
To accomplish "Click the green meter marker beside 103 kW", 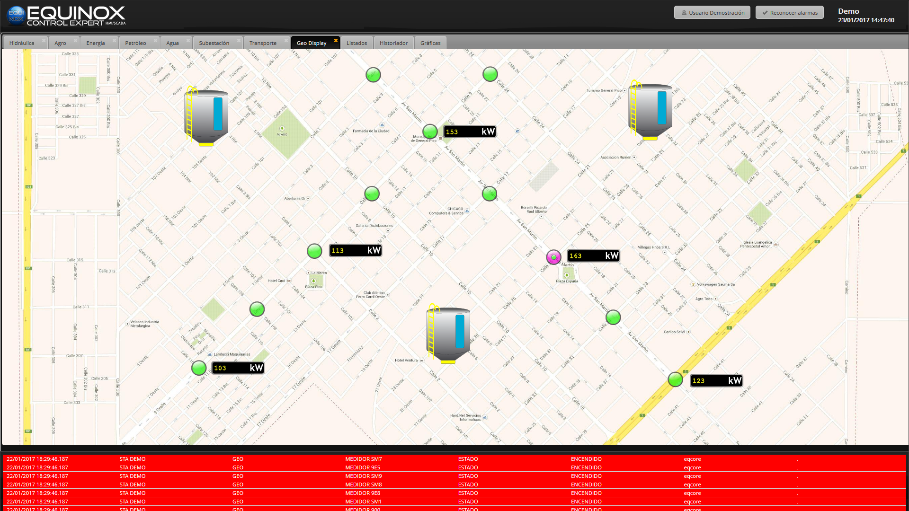I will (199, 368).
